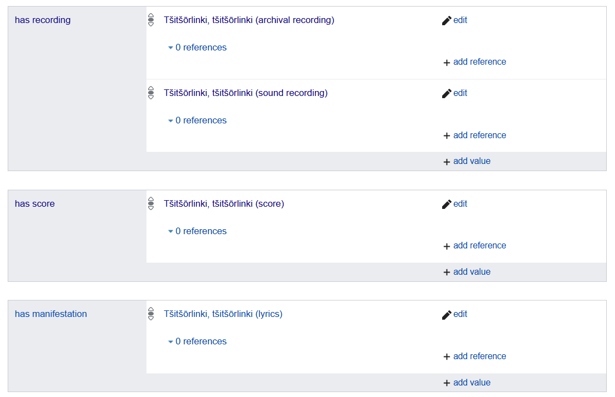The image size is (615, 397).
Task: Click rank selector icon beside score value
Action: tap(151, 203)
